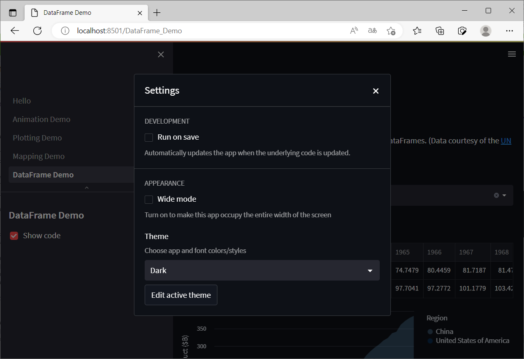Click the web capture icon
Image resolution: width=524 pixels, height=359 pixels.
coord(462,30)
